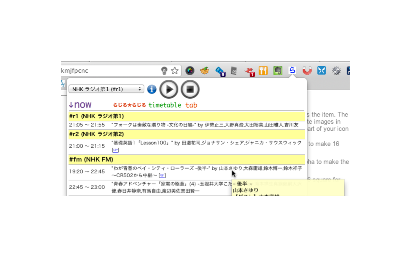
Task: Select the フォークは素敵な贈り物 program row
Action: pyautogui.click(x=187, y=125)
